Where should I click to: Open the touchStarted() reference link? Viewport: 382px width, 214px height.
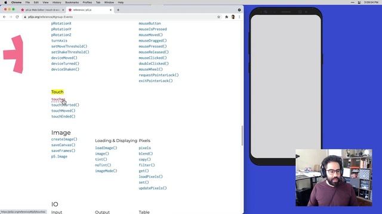[65, 105]
